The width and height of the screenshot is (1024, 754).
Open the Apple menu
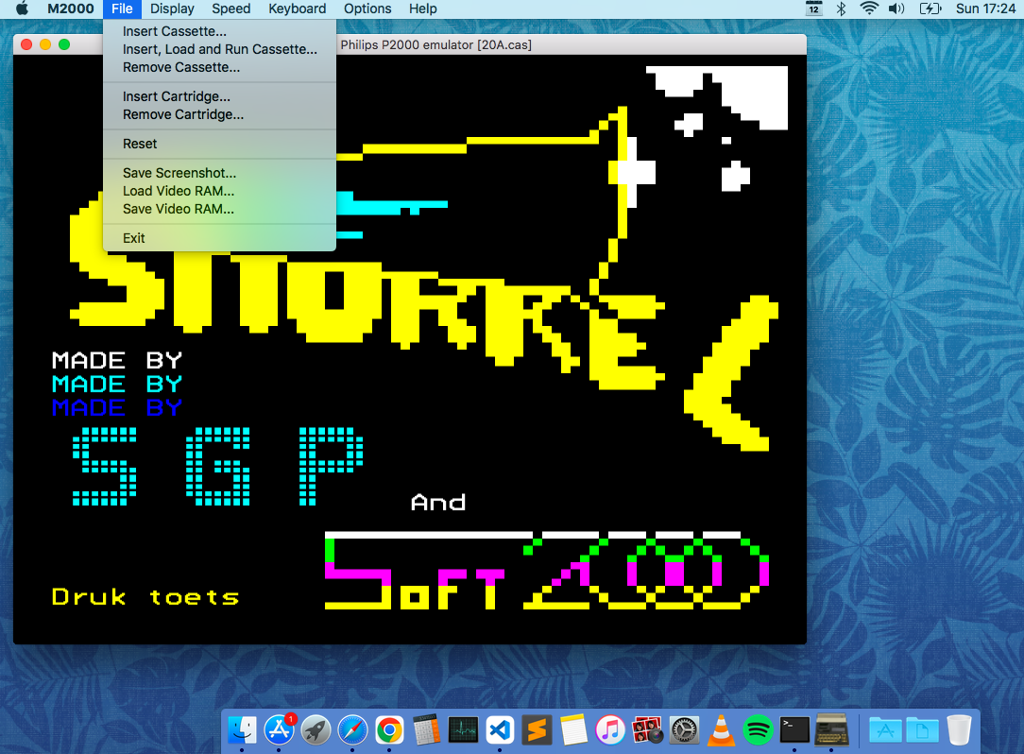click(x=22, y=9)
